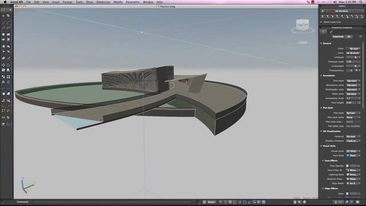This screenshot has width=366, height=206.
Task: Select the Array tool
Action: click(9, 77)
